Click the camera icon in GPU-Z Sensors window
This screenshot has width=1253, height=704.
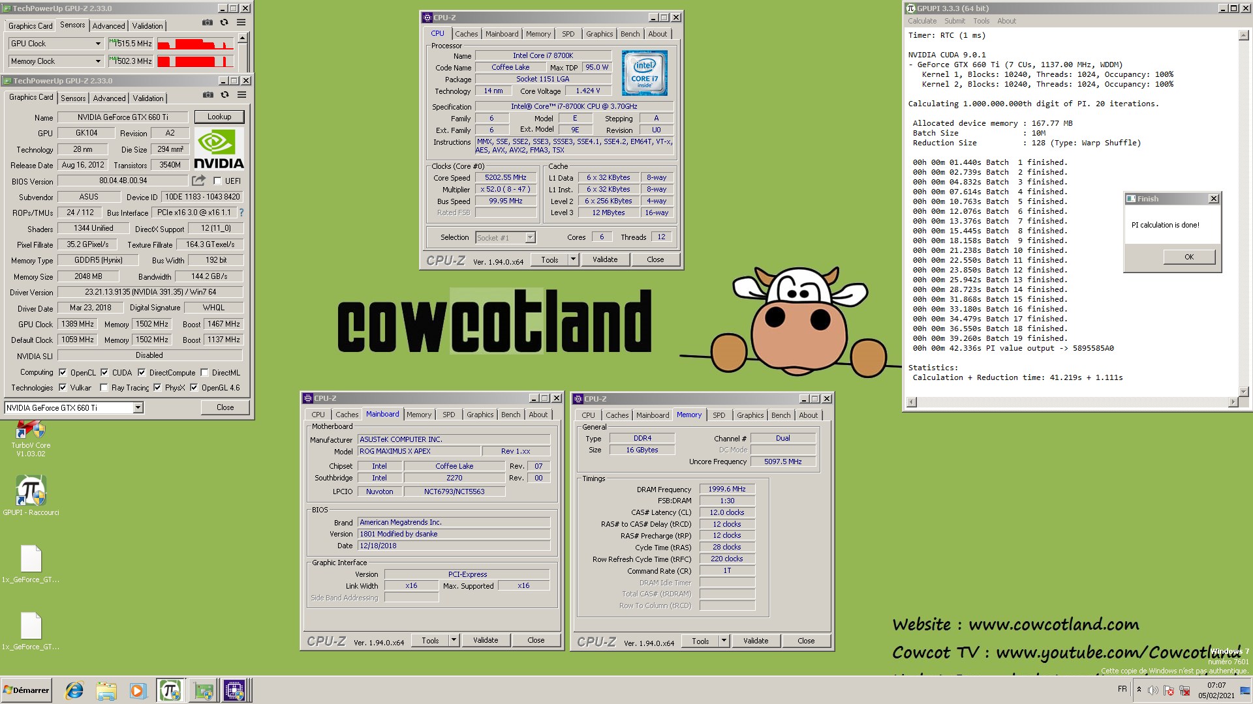(x=208, y=22)
